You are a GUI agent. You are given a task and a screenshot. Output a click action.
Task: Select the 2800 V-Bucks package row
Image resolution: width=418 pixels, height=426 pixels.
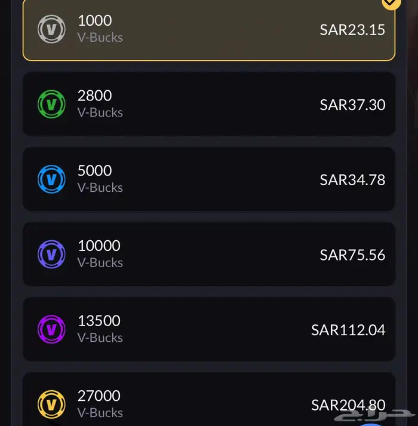click(209, 104)
